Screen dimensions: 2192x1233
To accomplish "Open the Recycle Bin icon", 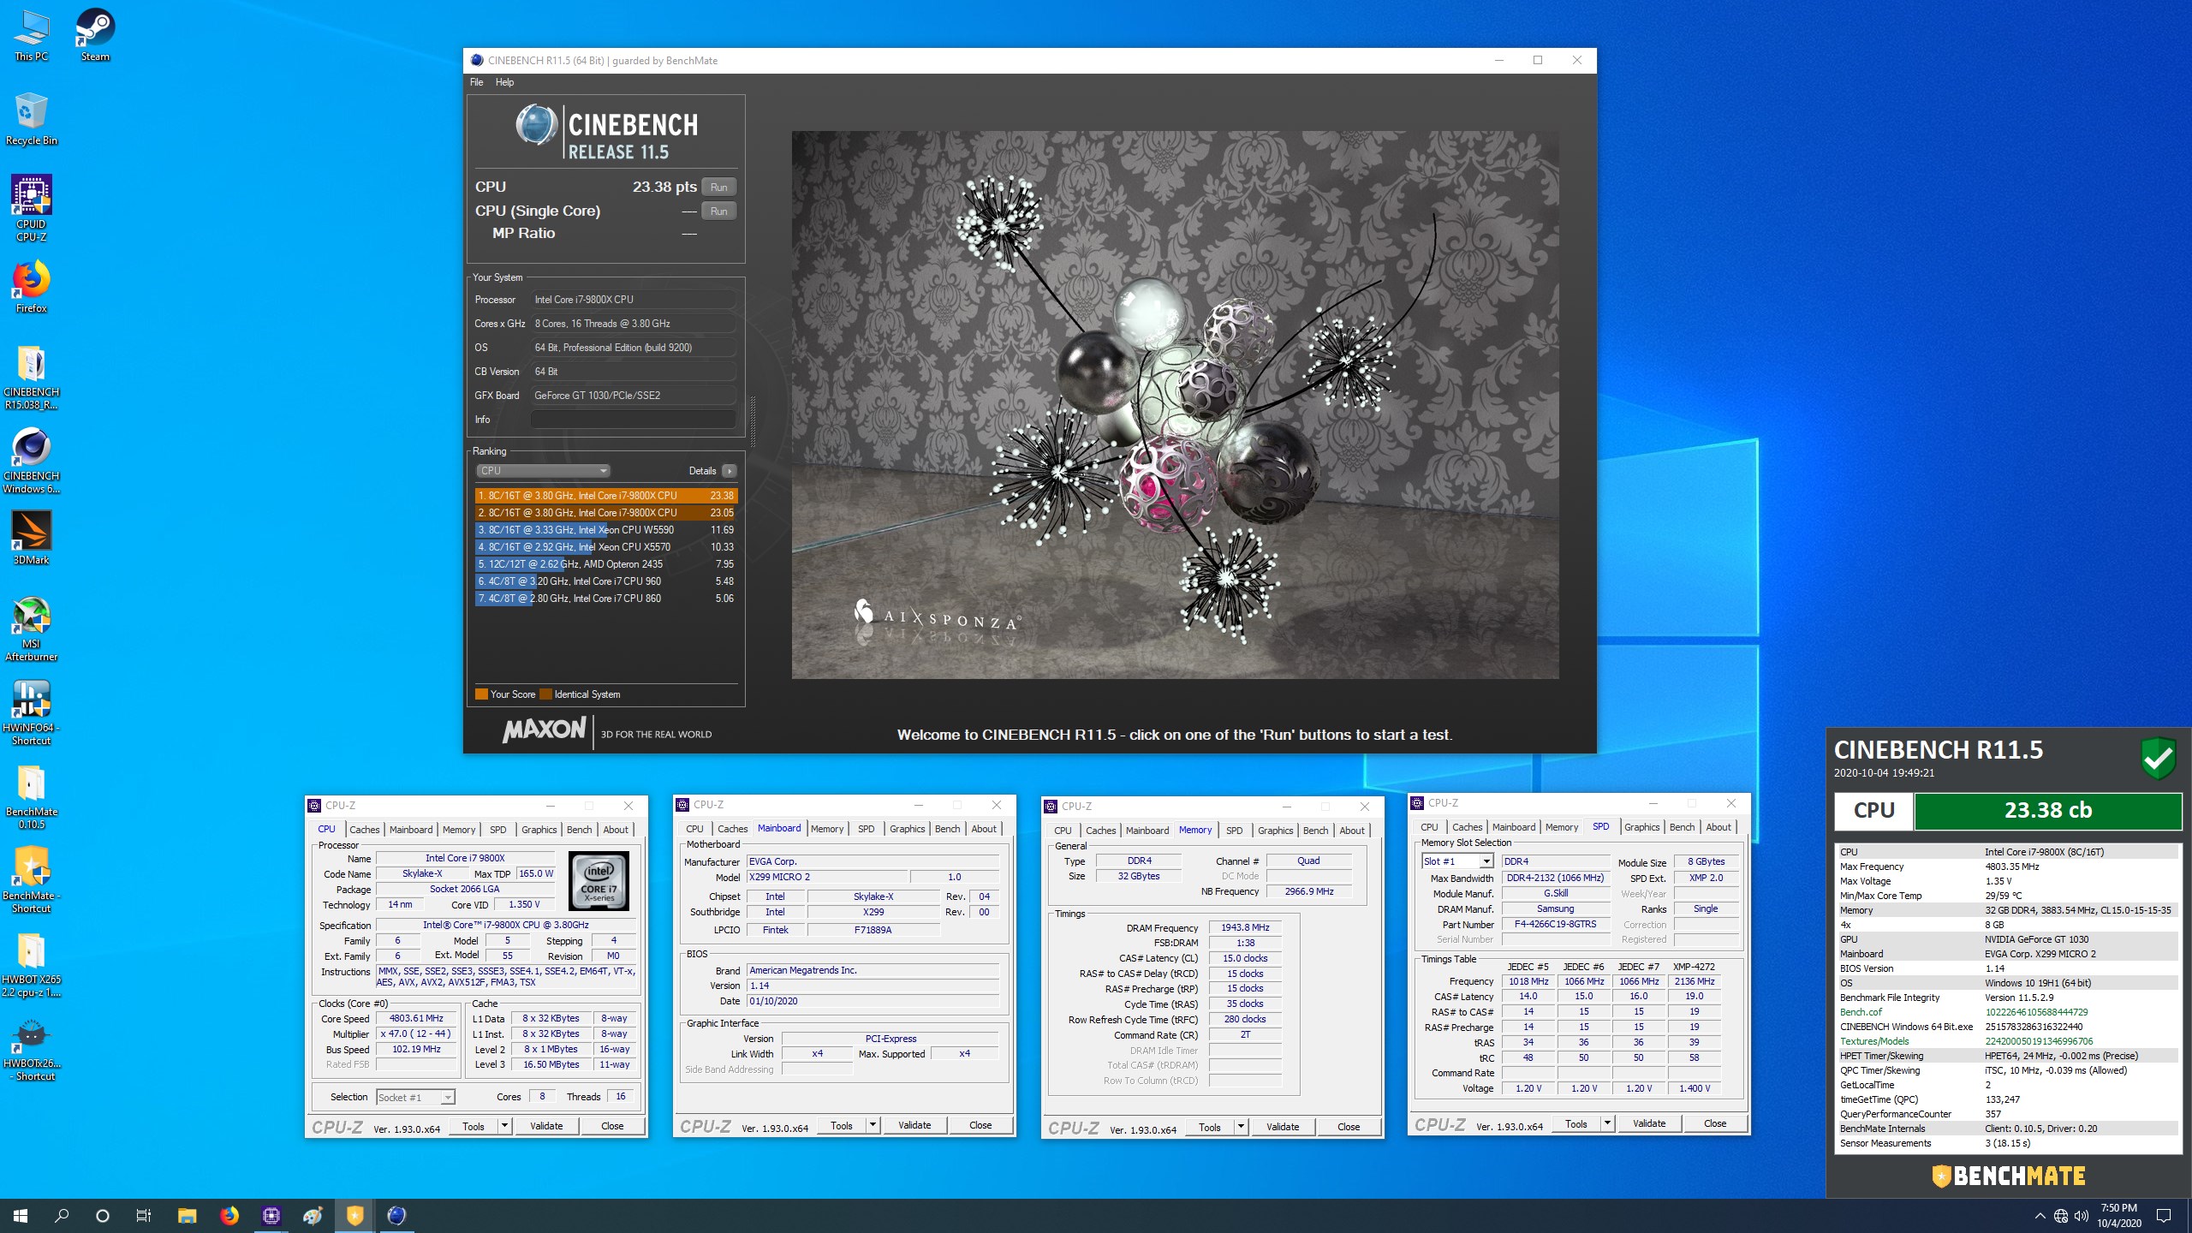I will tap(32, 120).
